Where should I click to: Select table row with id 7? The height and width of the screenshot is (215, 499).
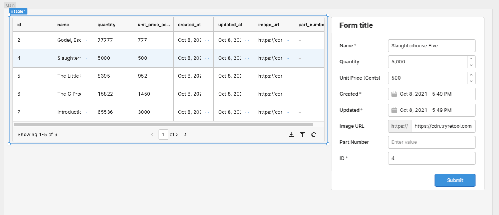pos(168,112)
